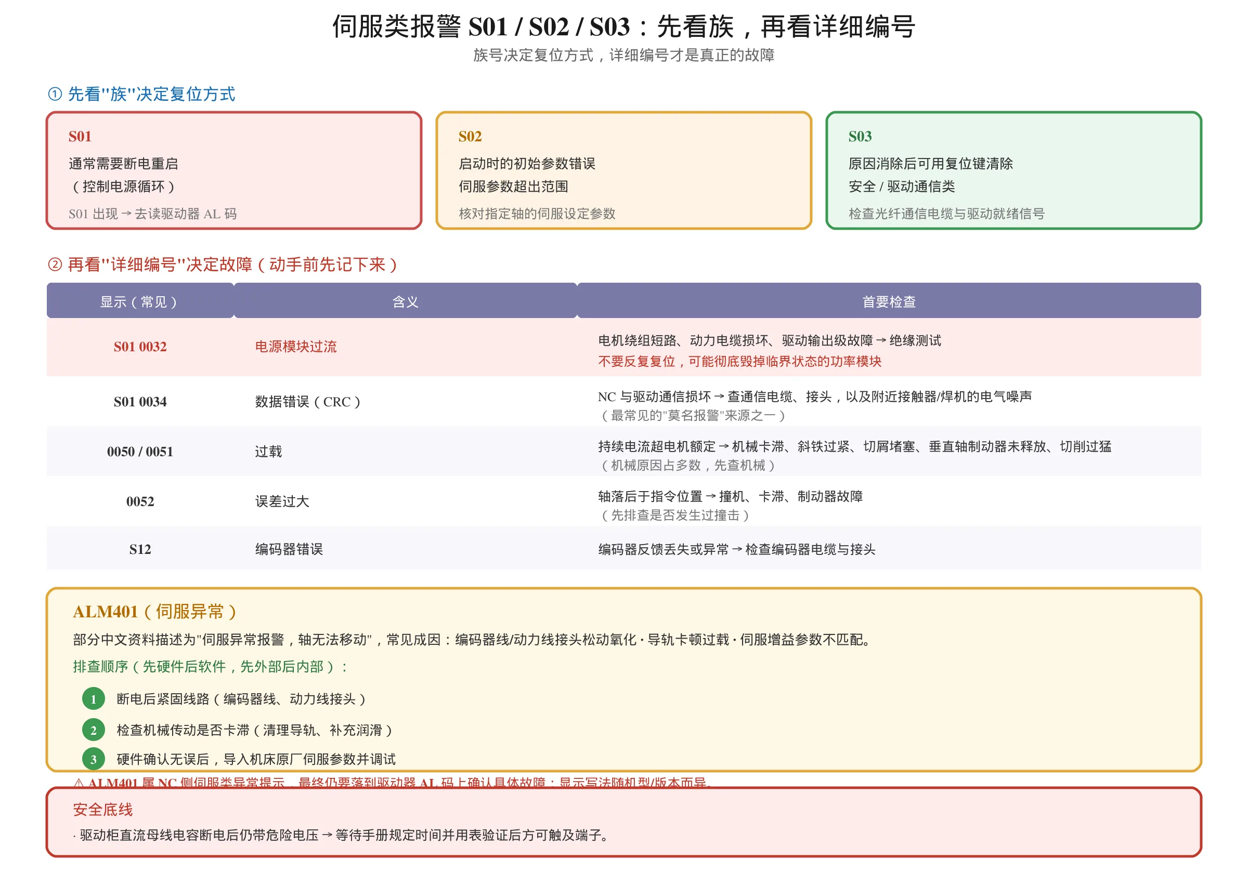Select the S02 label in the orange card
This screenshot has width=1248, height=873.
[x=470, y=136]
